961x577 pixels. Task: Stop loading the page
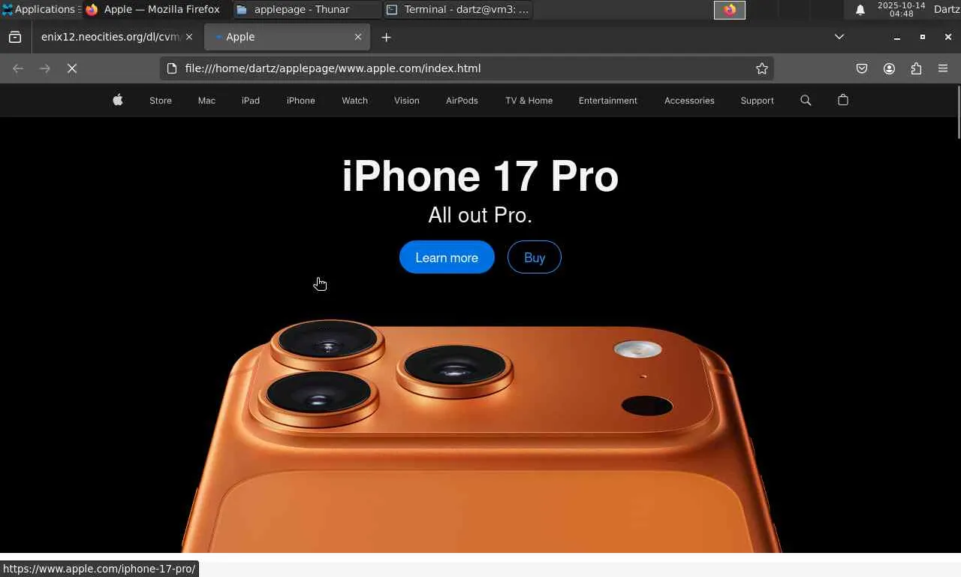coord(72,68)
